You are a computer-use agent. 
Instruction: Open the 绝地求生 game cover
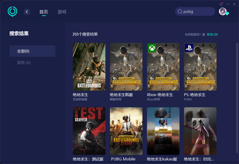[x=89, y=67]
